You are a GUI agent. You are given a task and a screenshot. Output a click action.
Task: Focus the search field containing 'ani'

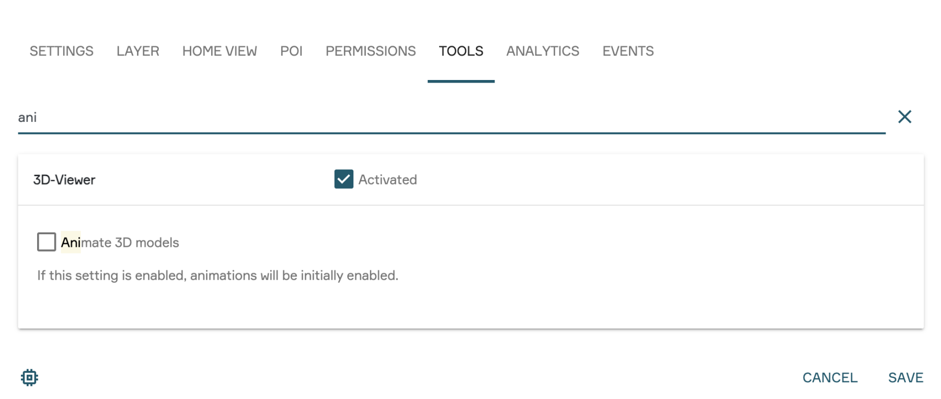[452, 118]
